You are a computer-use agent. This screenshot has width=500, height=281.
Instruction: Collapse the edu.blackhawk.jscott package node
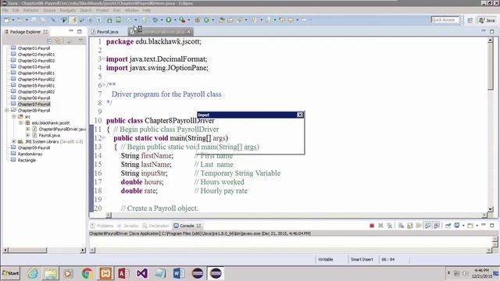21,123
